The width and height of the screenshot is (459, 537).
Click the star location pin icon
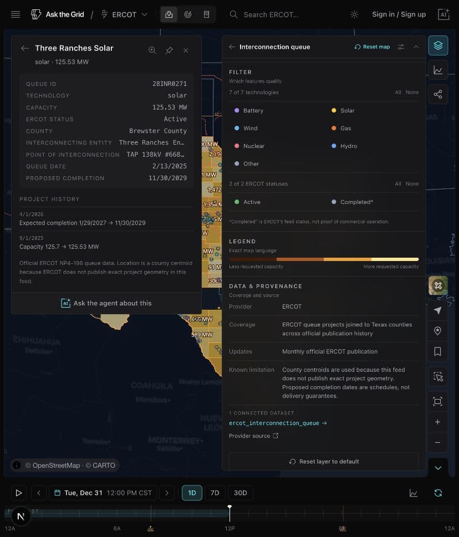[x=437, y=331]
